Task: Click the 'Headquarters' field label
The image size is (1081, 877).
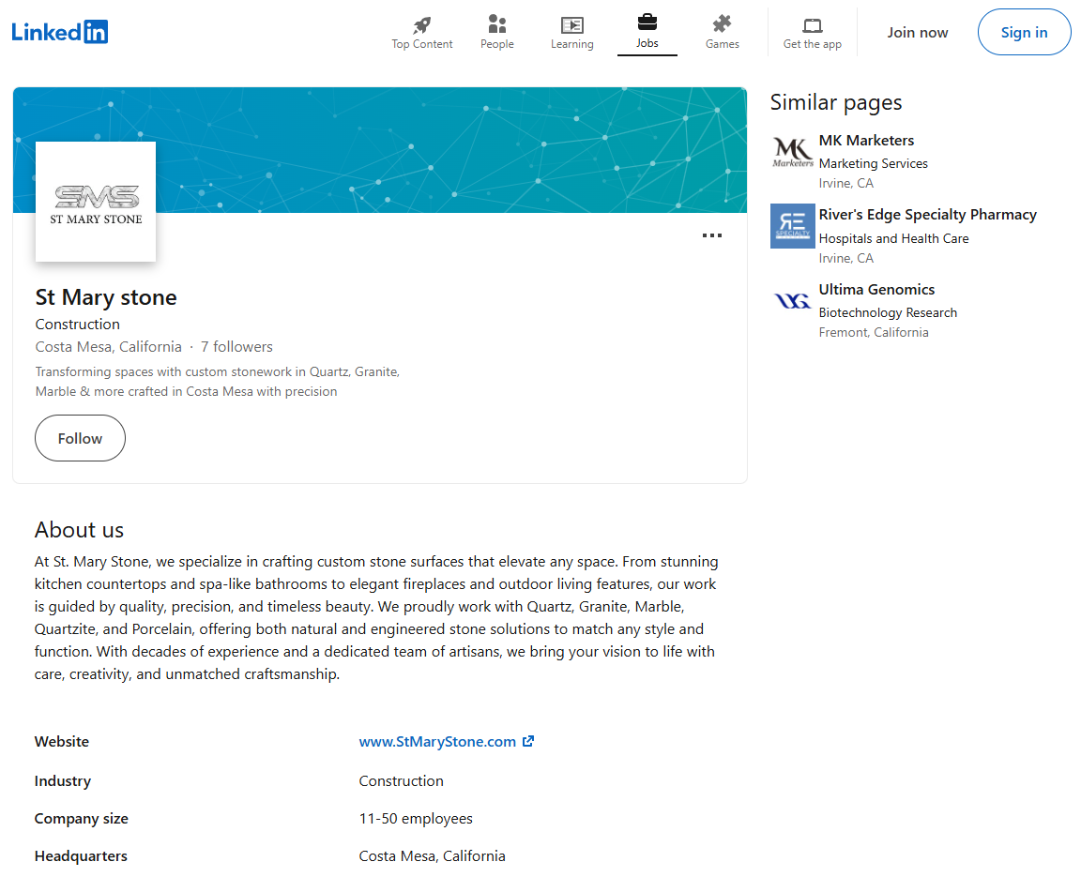Action: 81,855
